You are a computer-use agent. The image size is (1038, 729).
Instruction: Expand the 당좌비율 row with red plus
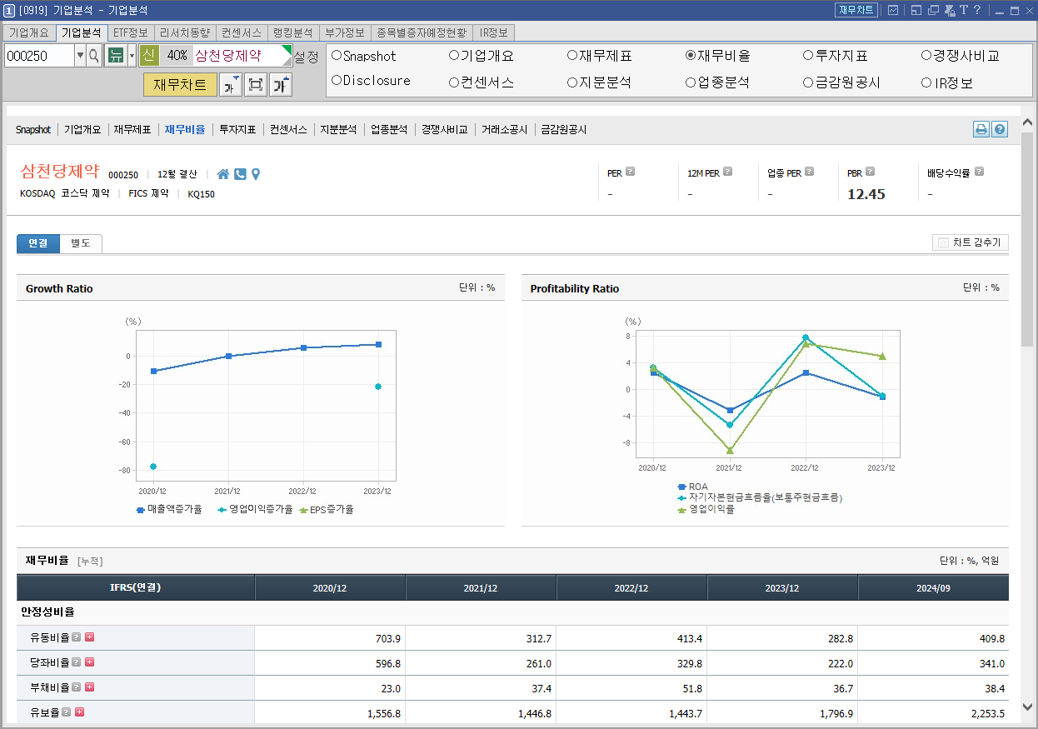pos(90,662)
